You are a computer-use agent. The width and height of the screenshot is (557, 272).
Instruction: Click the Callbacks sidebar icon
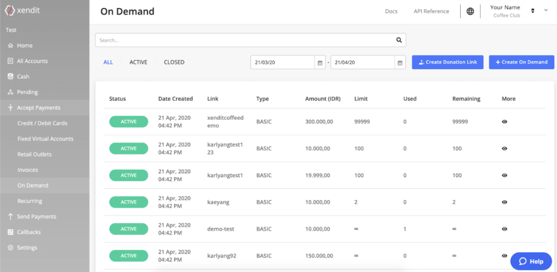pos(11,232)
